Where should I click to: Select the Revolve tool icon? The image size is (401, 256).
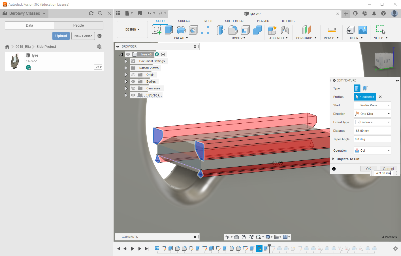pos(181,30)
